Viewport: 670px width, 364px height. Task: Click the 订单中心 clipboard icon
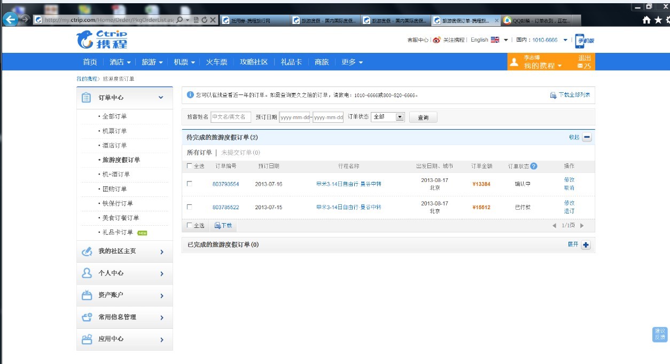click(x=85, y=98)
